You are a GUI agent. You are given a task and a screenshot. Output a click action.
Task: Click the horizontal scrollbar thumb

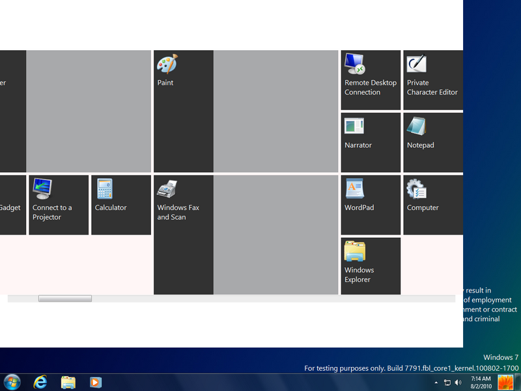[x=65, y=298]
